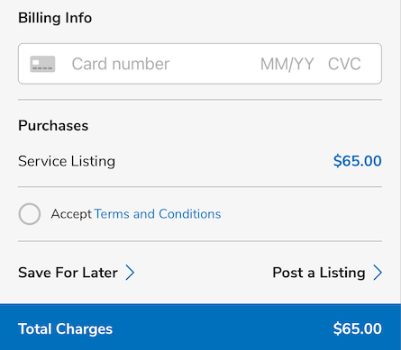Click the Purchases section heading
The height and width of the screenshot is (350, 401).
53,125
